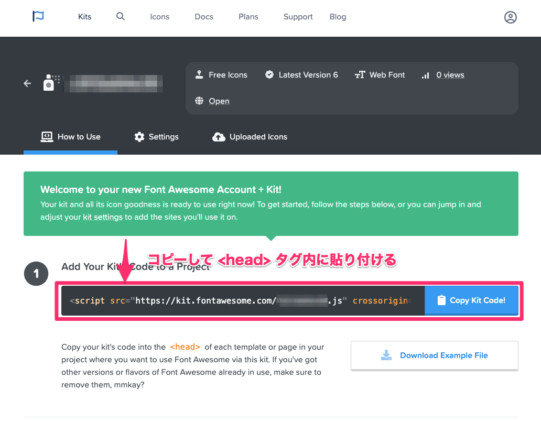
Task: Switch to the Settings tab
Action: coord(156,137)
